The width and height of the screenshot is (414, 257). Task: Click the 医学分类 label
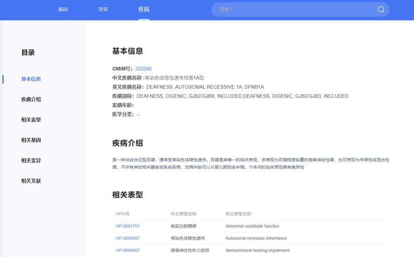(x=123, y=114)
